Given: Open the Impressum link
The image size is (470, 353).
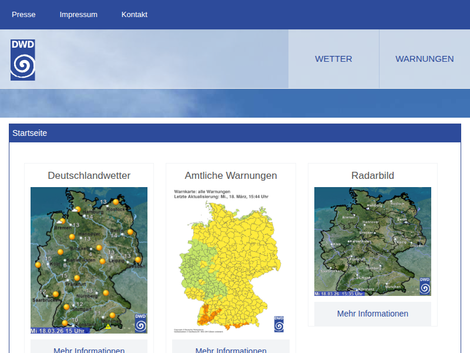Looking at the screenshot, I should tap(78, 15).
